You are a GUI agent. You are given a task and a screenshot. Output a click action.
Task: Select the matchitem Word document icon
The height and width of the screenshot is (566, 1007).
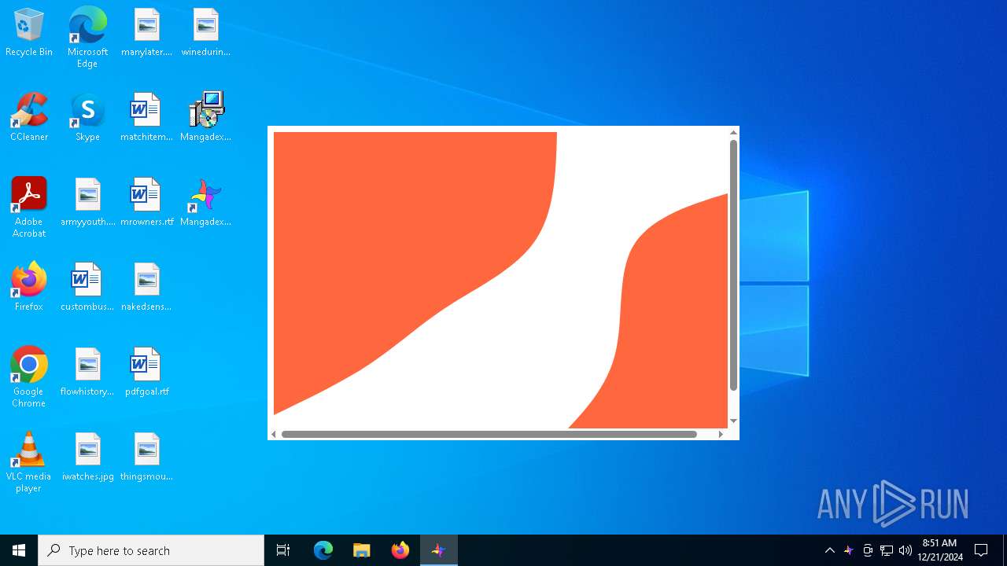tap(146, 118)
